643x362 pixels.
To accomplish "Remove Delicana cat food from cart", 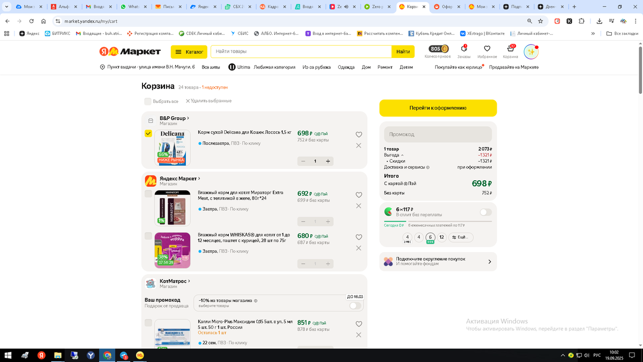I will tap(359, 145).
